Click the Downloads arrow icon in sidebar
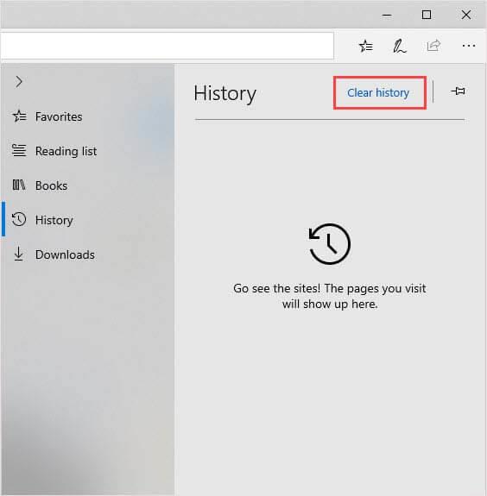 [x=19, y=254]
